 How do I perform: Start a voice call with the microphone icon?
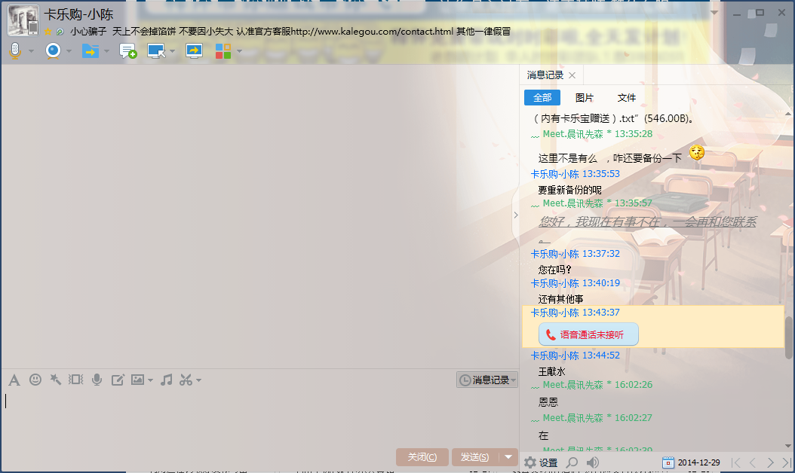(14, 51)
